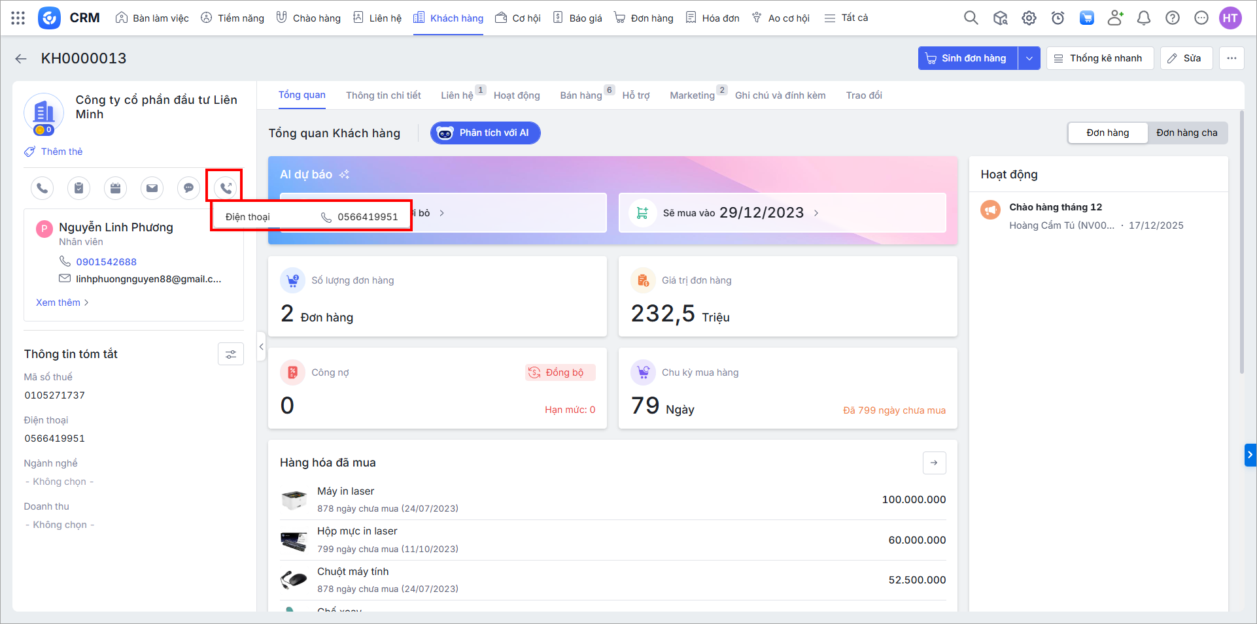Click the chat message action icon
The height and width of the screenshot is (624, 1257).
(188, 188)
